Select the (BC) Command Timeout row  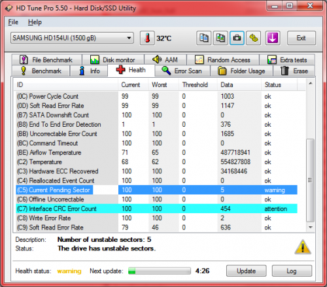(x=156, y=143)
